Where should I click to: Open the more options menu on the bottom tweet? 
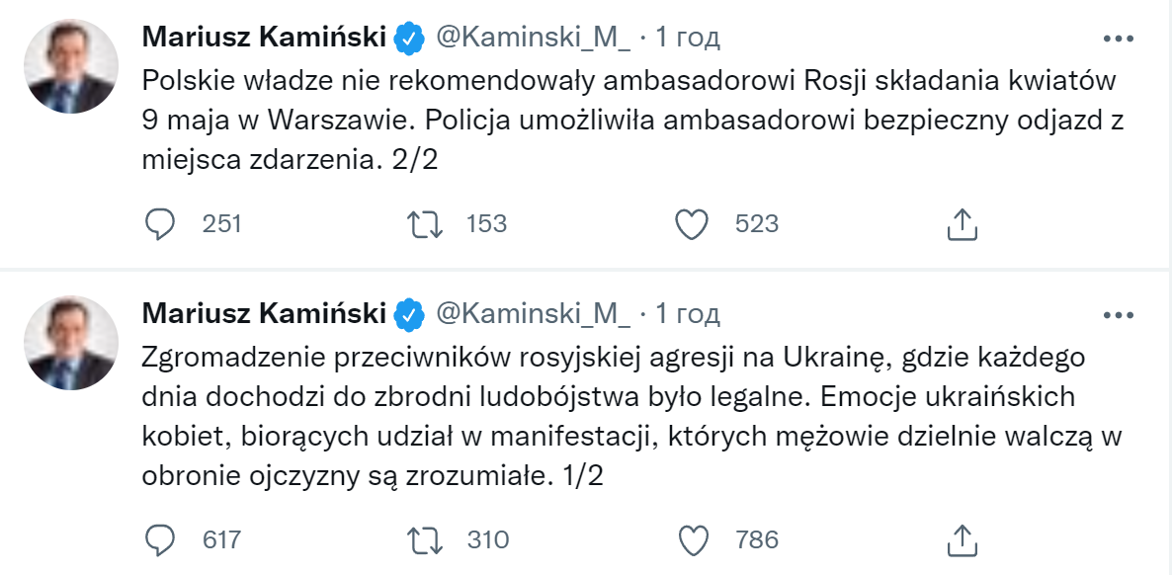(x=1118, y=316)
